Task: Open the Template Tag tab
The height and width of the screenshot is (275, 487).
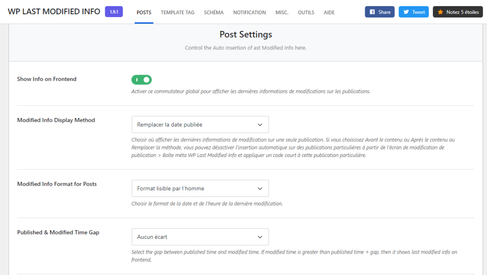Action: point(177,12)
